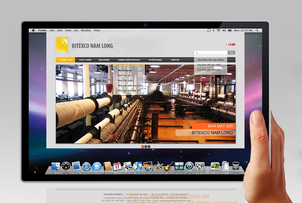
Task: Launch iPhoto camera icon in dock
Action: coord(148,166)
